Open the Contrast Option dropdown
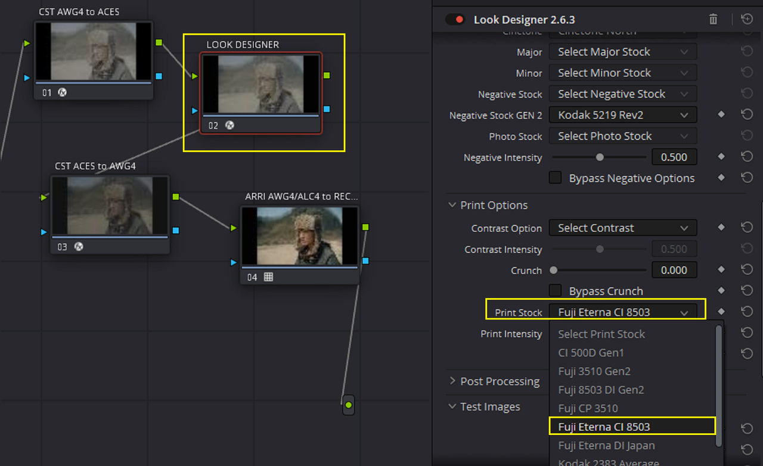The height and width of the screenshot is (466, 763). pos(623,228)
